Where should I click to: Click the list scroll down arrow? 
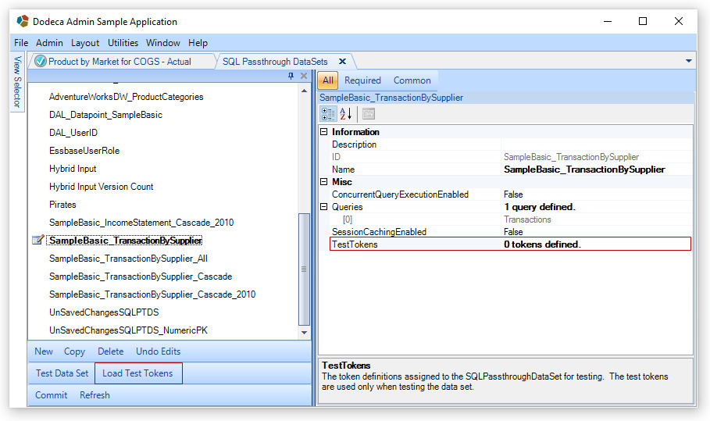305,332
